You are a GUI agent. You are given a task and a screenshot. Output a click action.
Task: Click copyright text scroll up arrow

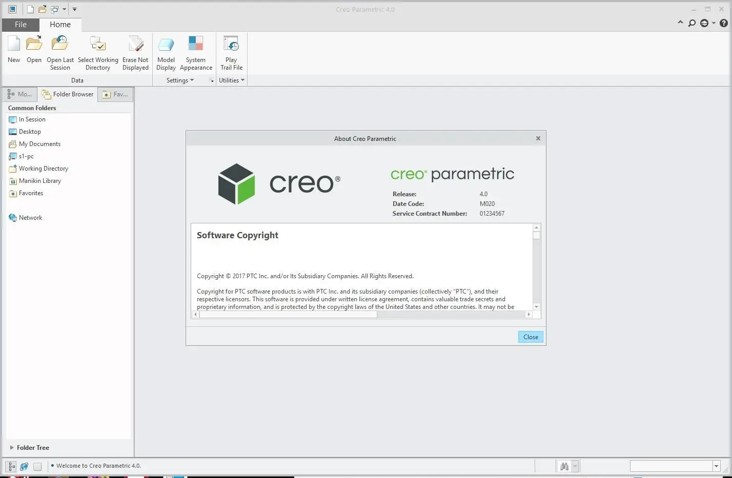point(537,227)
